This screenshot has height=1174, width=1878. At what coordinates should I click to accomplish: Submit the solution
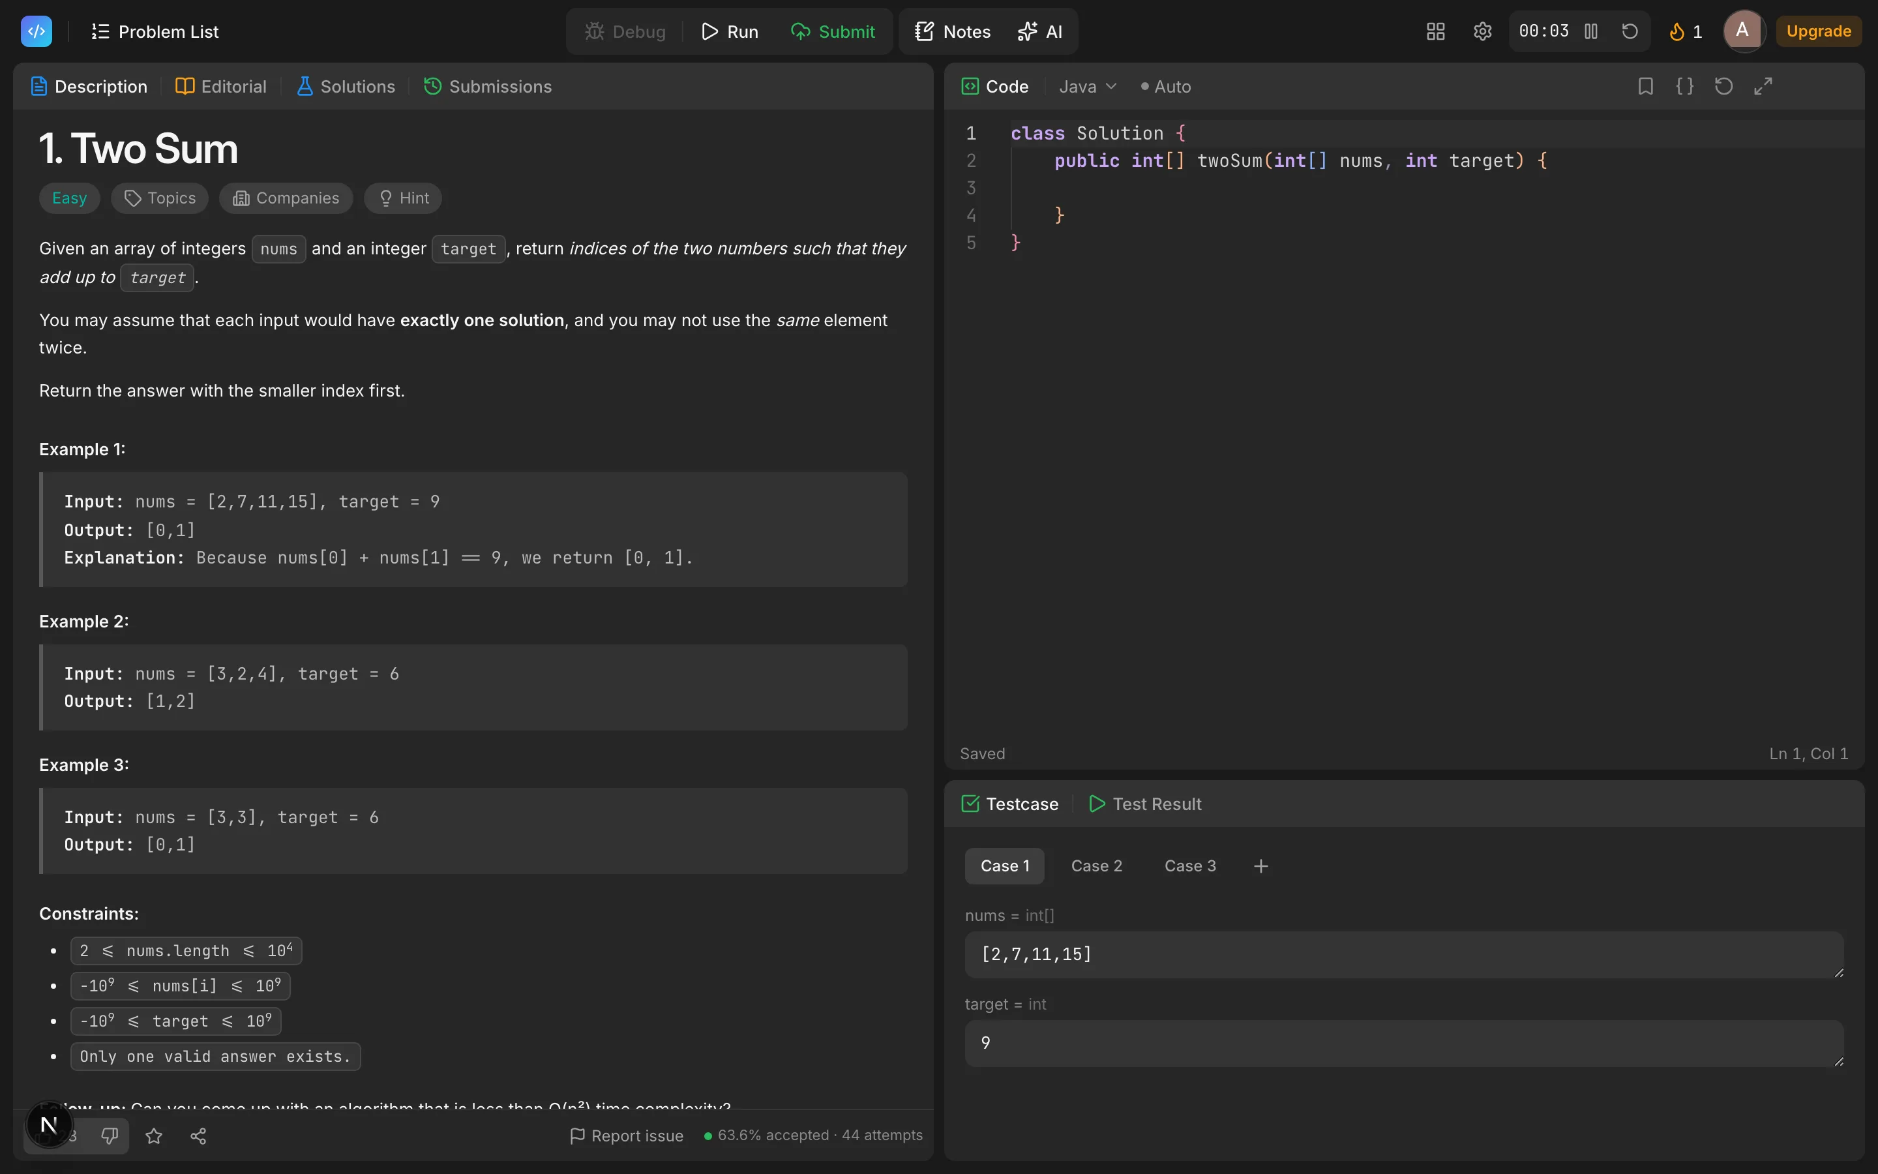(833, 32)
